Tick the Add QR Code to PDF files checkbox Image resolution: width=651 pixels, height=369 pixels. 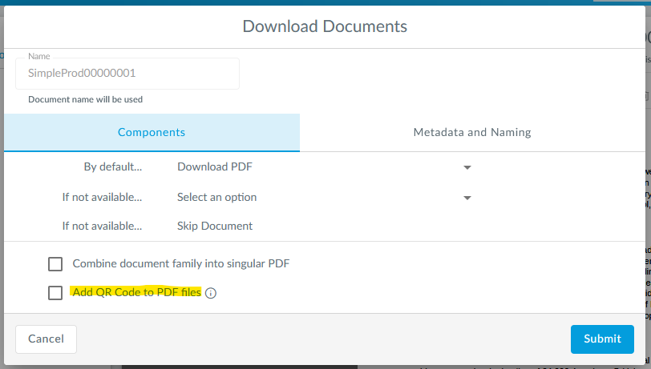[55, 293]
